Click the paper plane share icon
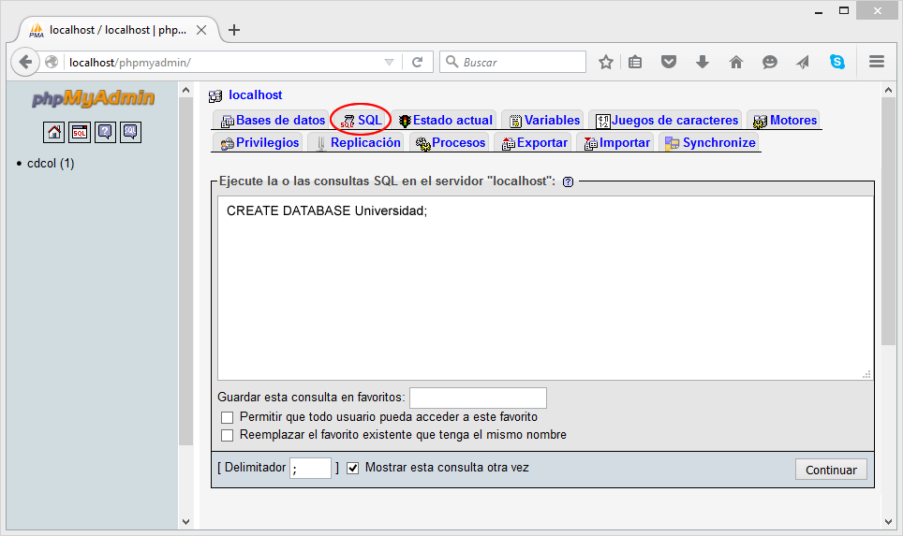Image resolution: width=903 pixels, height=536 pixels. [803, 62]
